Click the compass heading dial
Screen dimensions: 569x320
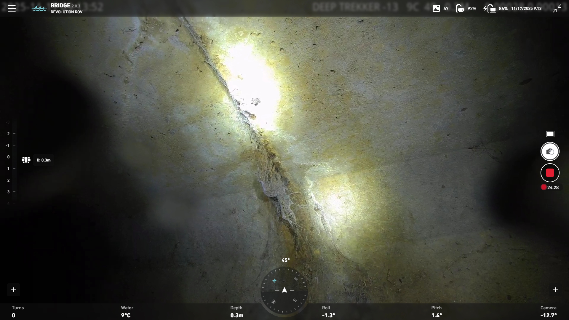tap(284, 290)
